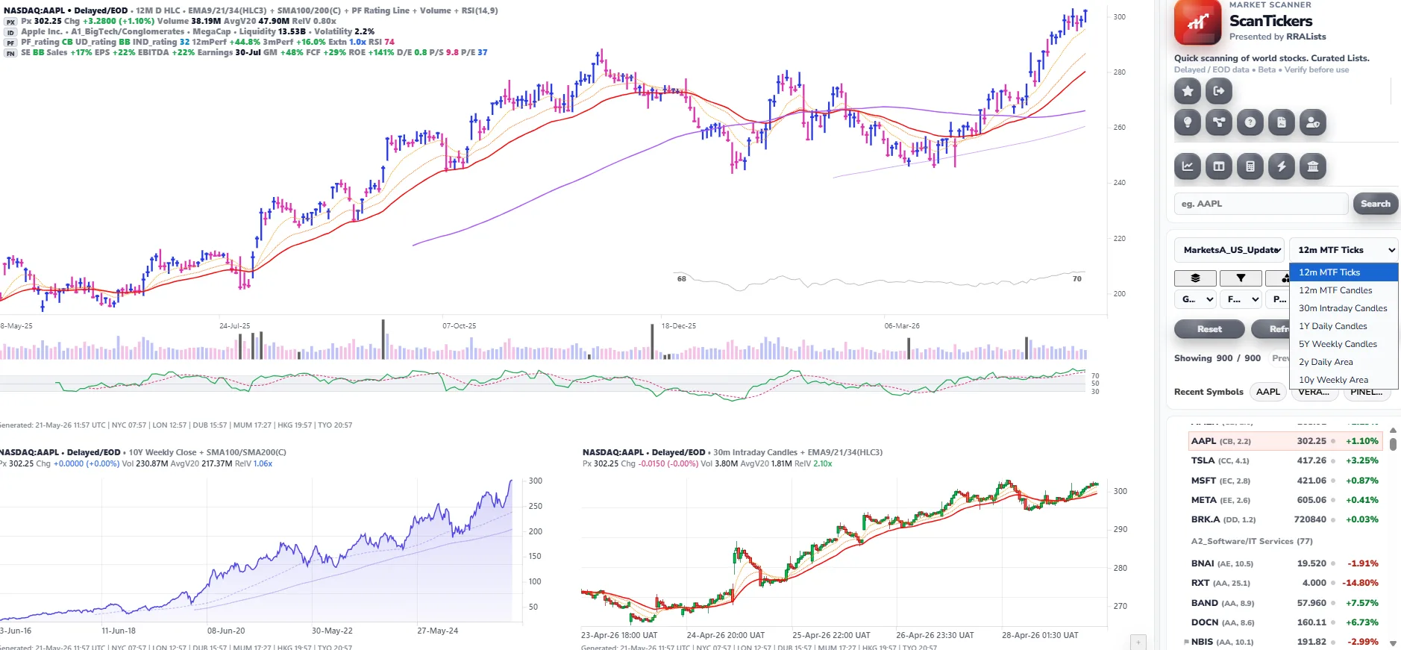
Task: Click the flow diagram icon button
Action: (1219, 122)
